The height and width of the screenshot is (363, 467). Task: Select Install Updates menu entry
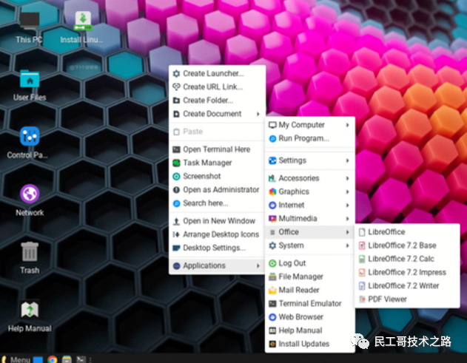[x=310, y=344]
